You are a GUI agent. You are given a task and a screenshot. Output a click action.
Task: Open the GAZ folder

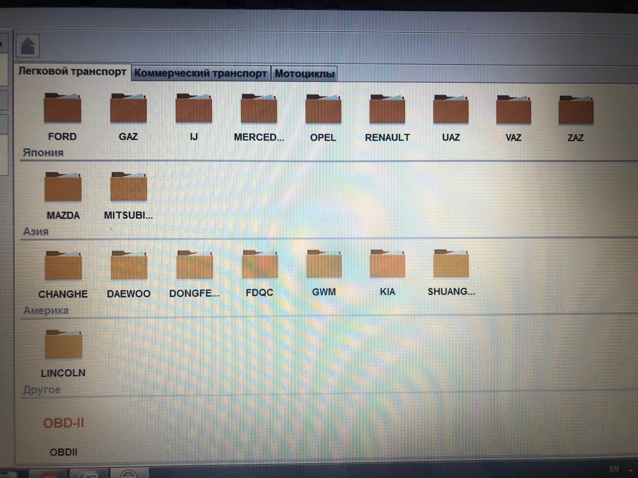(x=128, y=108)
